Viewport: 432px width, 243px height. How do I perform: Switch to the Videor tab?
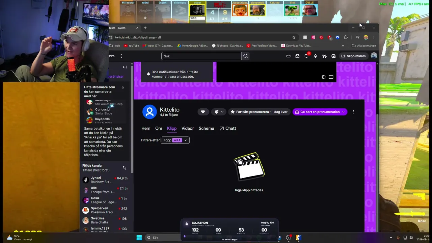coord(188,128)
